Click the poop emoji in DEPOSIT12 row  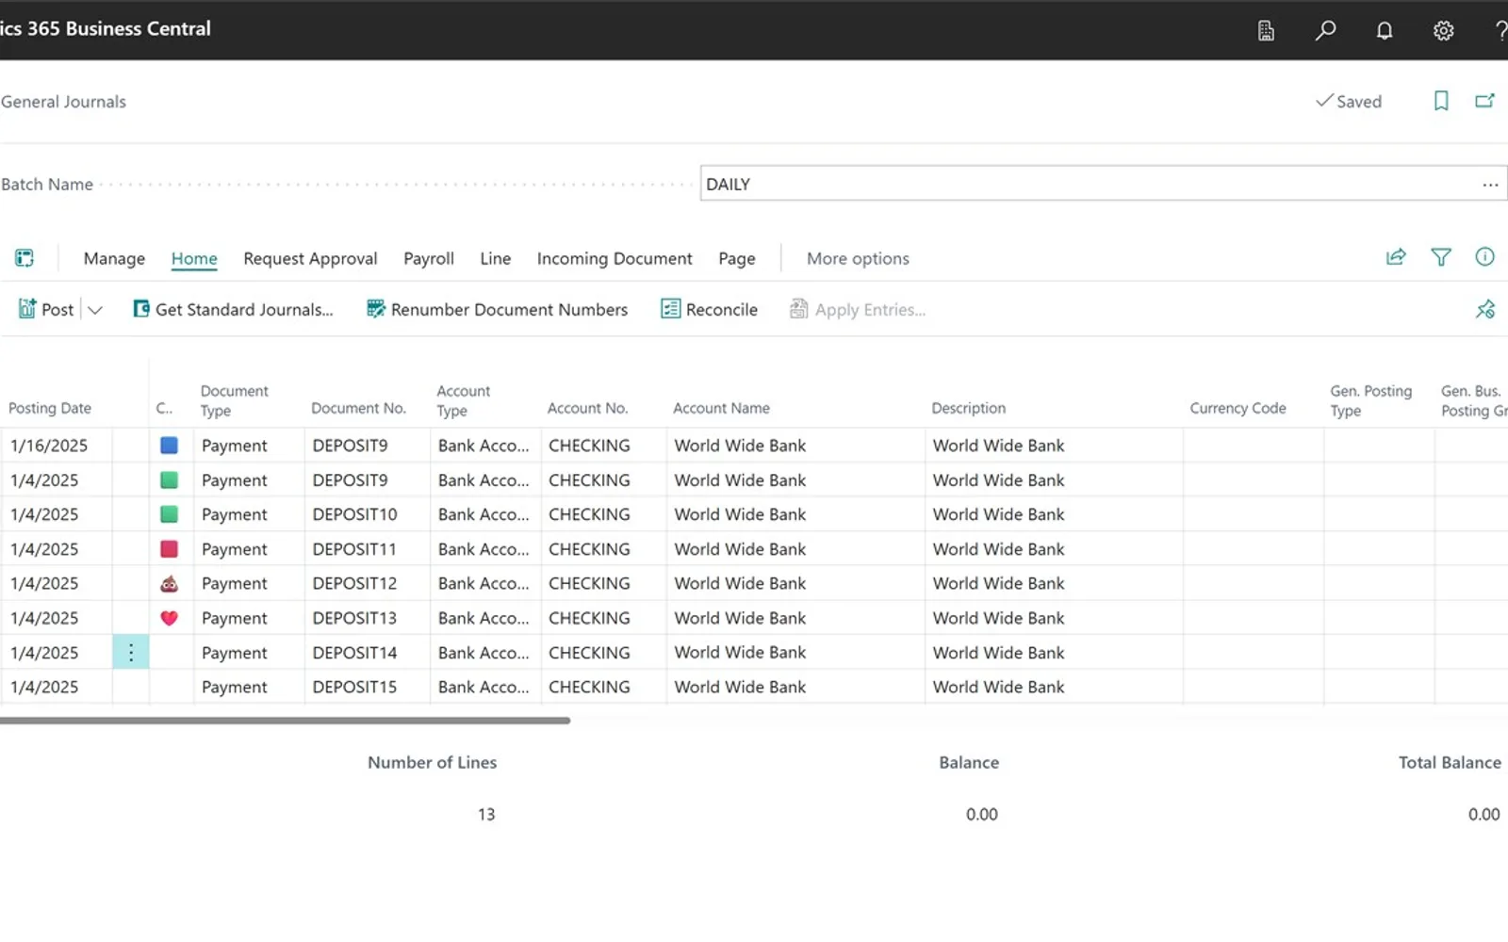click(x=170, y=584)
